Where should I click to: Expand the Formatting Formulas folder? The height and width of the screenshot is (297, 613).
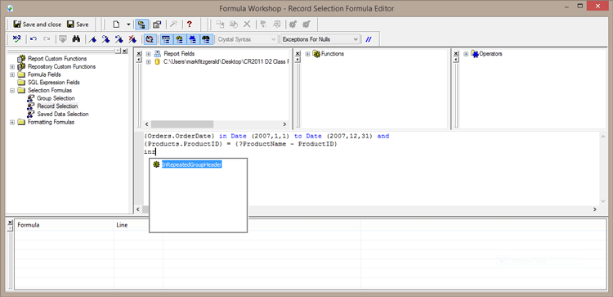tap(12, 122)
